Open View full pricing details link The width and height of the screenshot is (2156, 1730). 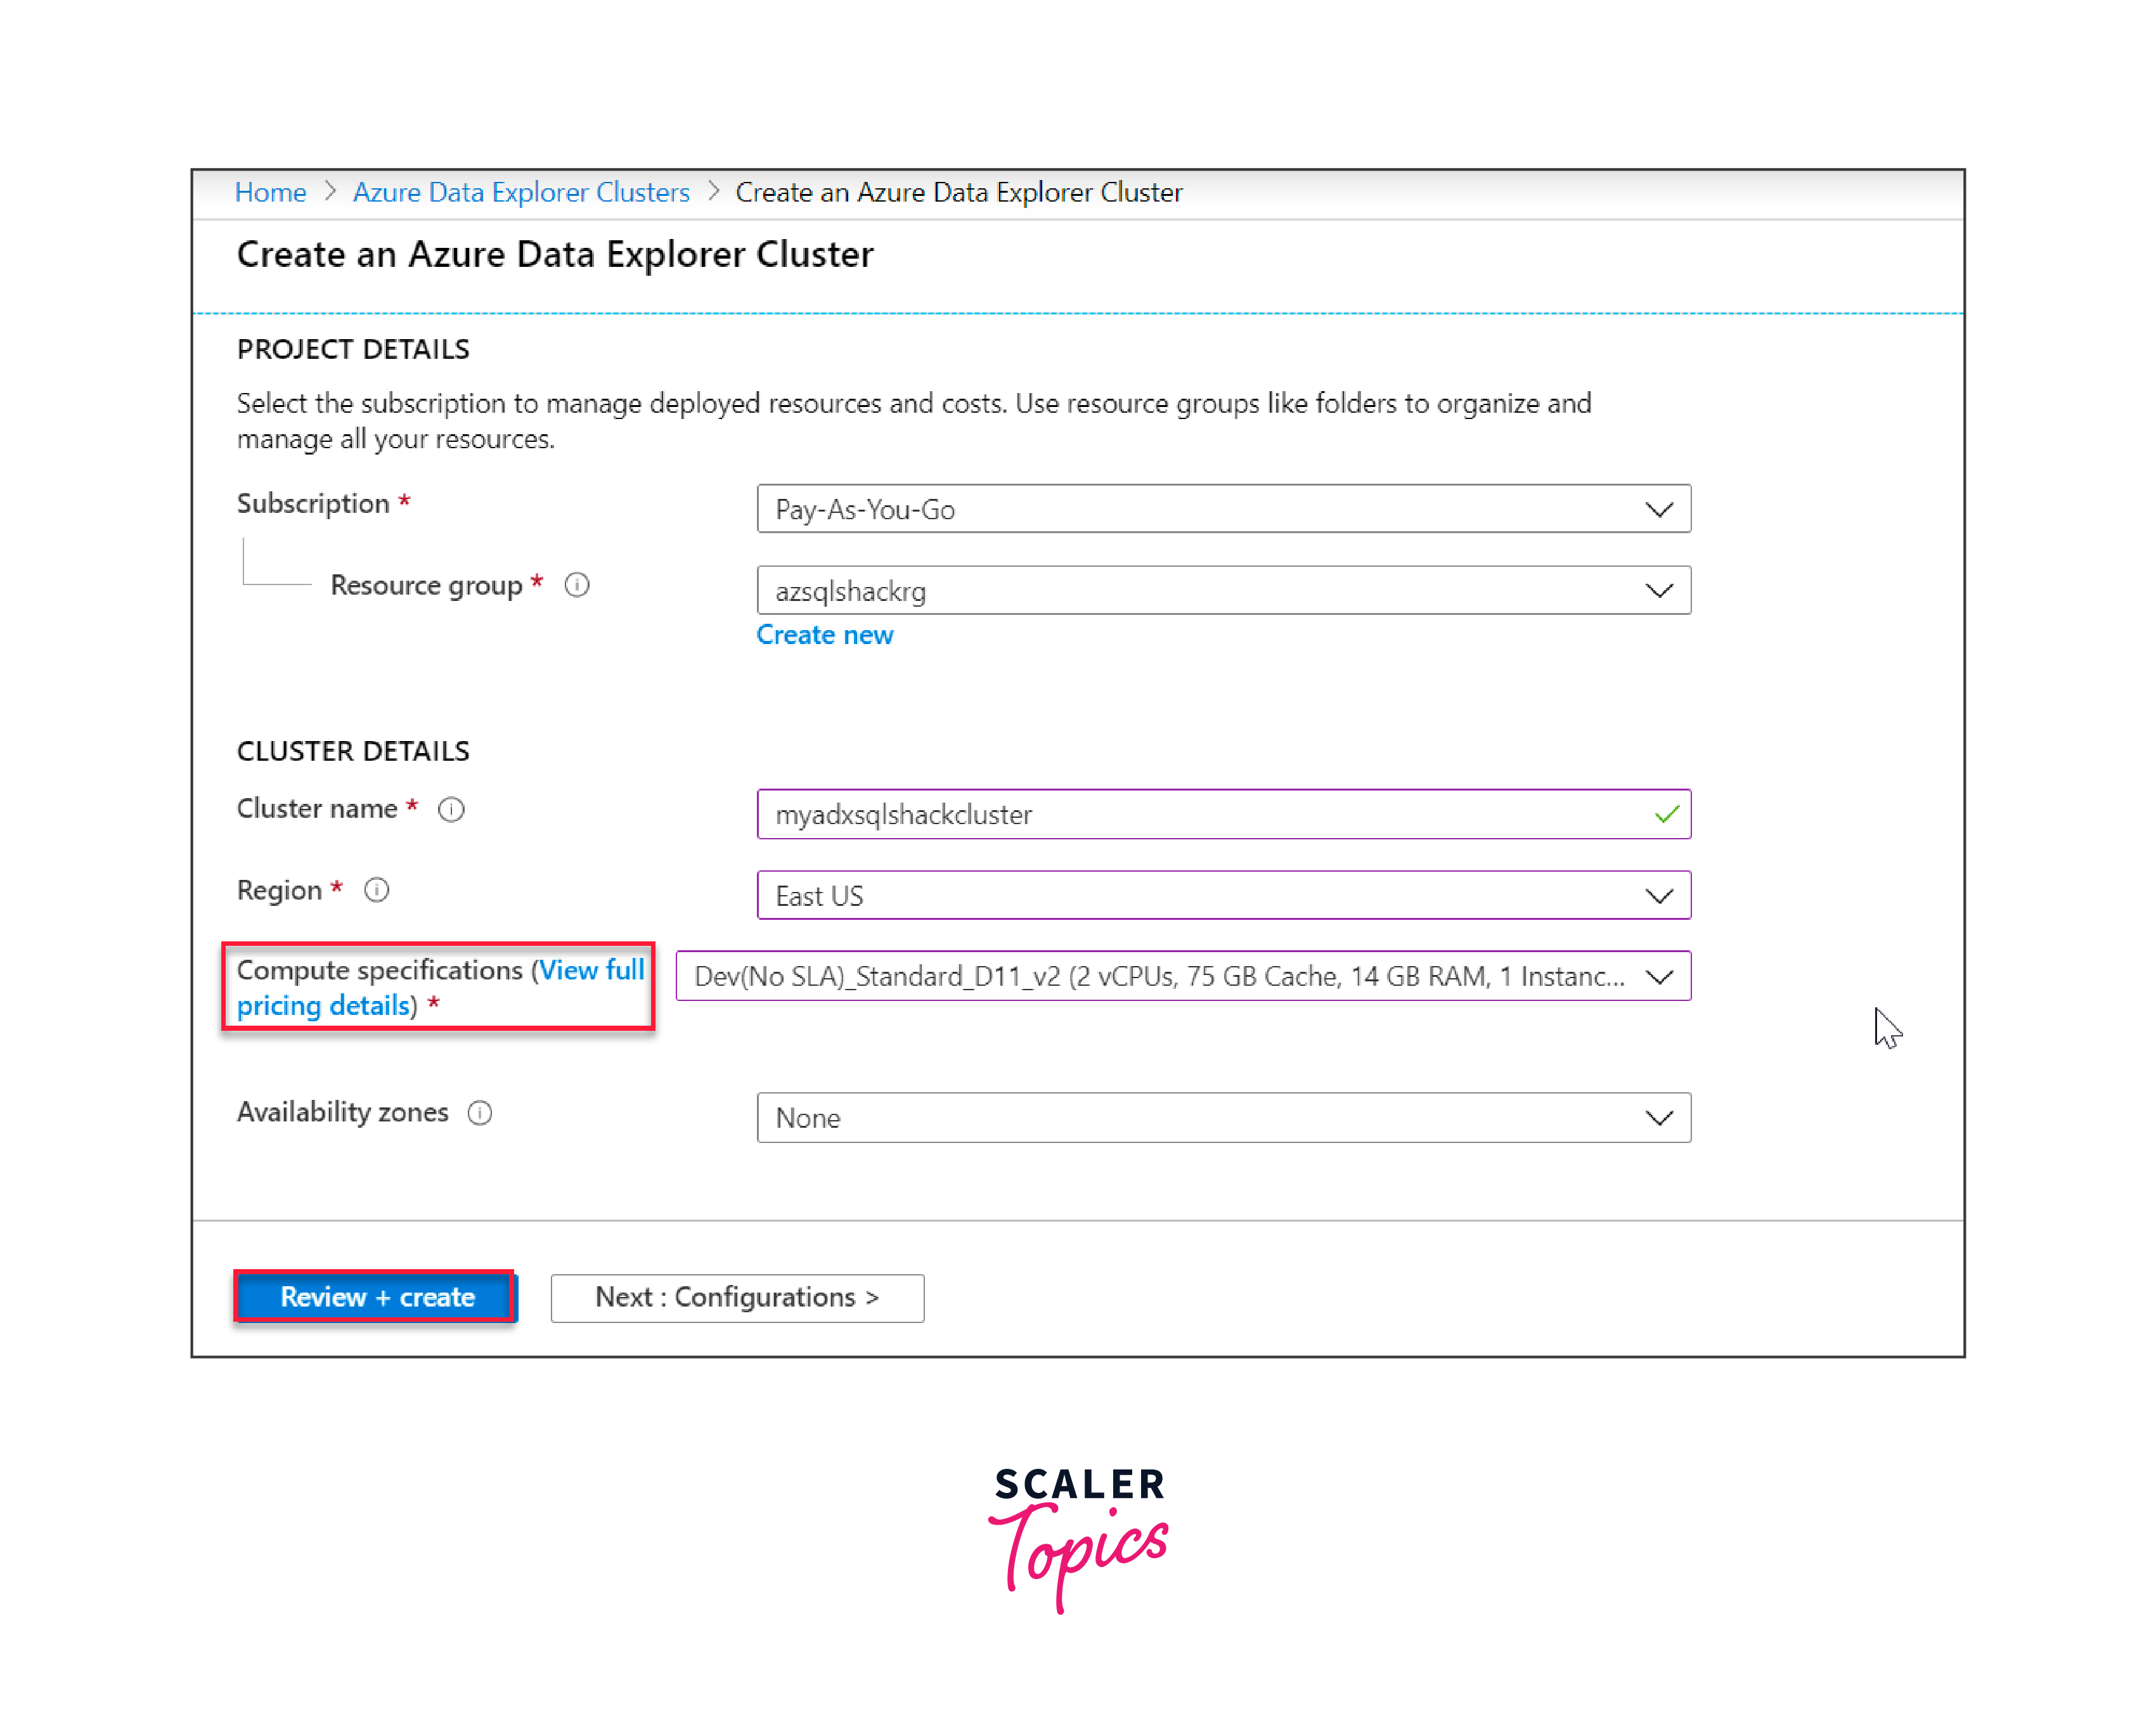[x=440, y=988]
